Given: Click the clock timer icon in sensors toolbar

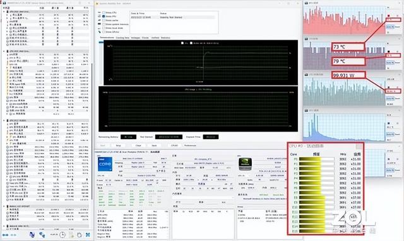Looking at the screenshot, I should pyautogui.click(x=62, y=235).
